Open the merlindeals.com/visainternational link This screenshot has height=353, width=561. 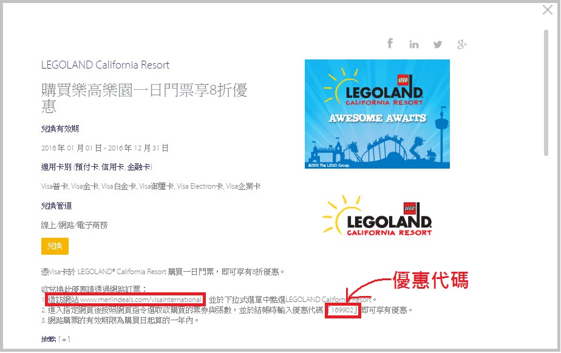point(141,300)
